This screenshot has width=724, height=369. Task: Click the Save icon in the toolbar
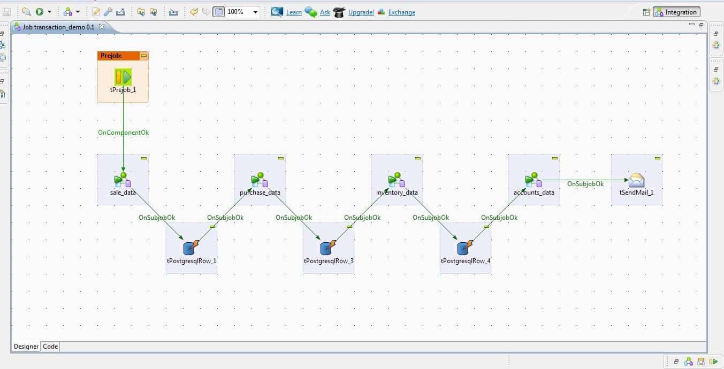(7, 11)
